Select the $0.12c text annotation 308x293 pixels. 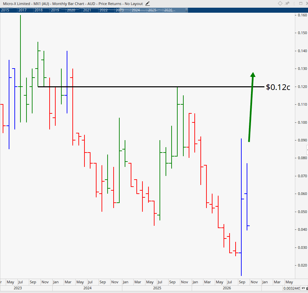click(278, 87)
